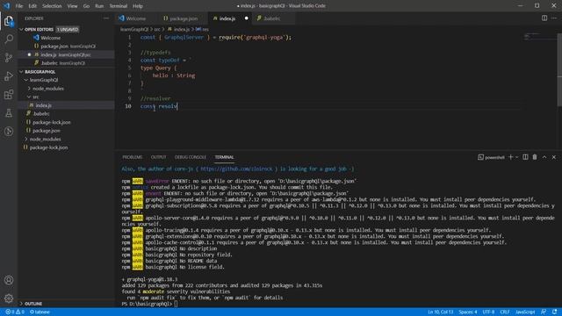Screen dimensions: 562x316
Task: Click the unsaved dot on index.js tab
Action: 246,18
